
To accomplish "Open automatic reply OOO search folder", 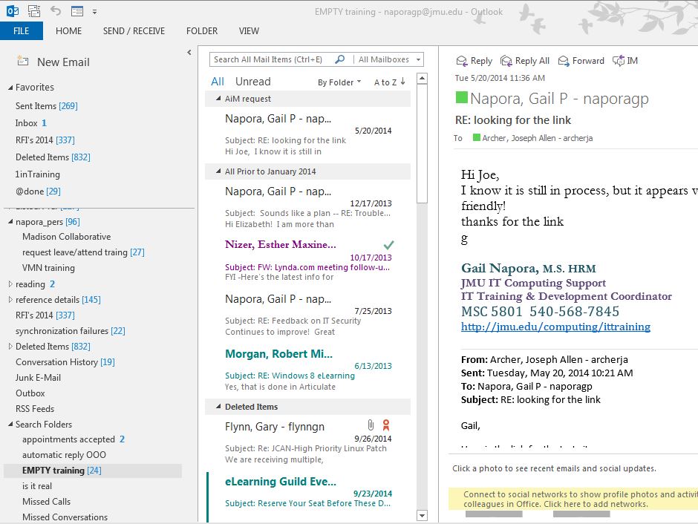I will (64, 455).
